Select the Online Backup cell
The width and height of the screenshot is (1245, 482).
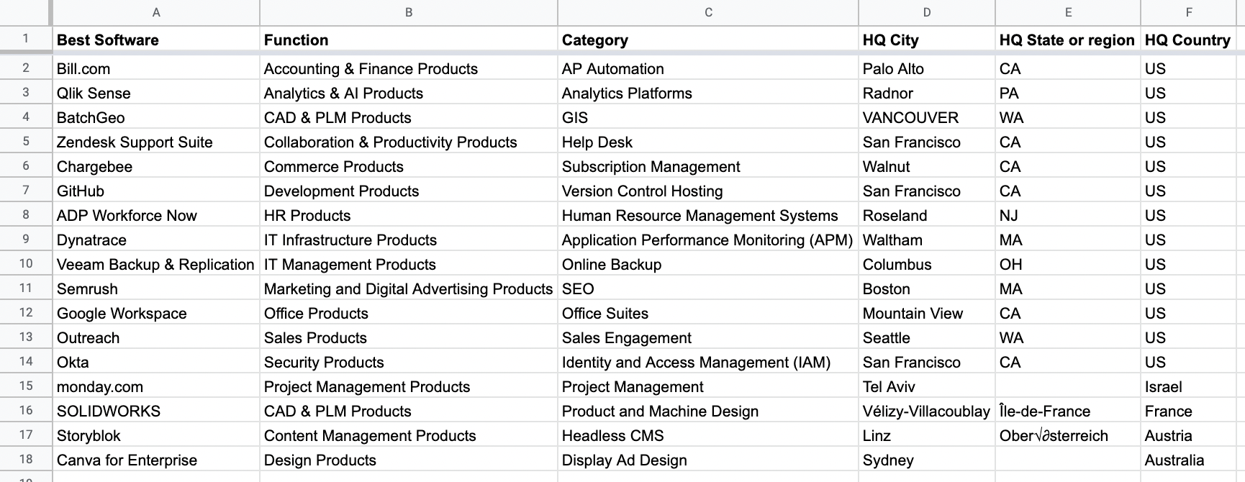click(x=708, y=264)
